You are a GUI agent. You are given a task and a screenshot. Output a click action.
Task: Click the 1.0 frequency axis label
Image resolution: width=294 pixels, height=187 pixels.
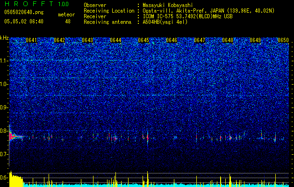pyautogui.click(x=4, y=84)
